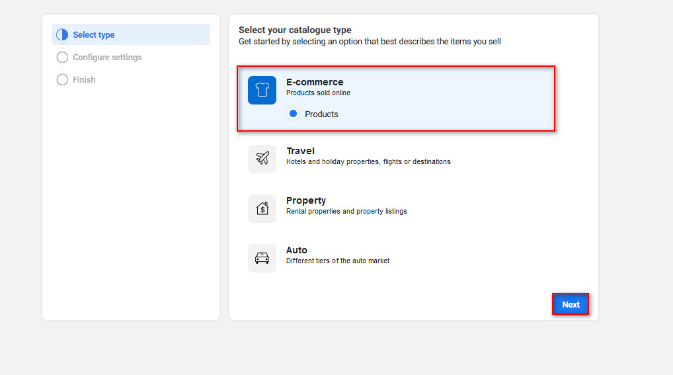The height and width of the screenshot is (375, 673).
Task: Choose the Travel catalogue type
Action: pyautogui.click(x=300, y=151)
